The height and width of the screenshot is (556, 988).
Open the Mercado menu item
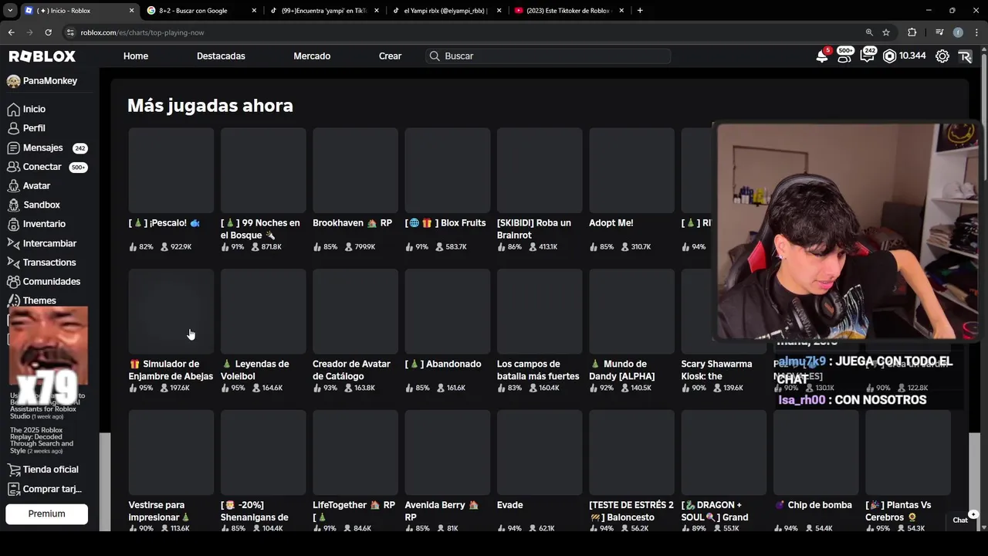[x=312, y=56]
